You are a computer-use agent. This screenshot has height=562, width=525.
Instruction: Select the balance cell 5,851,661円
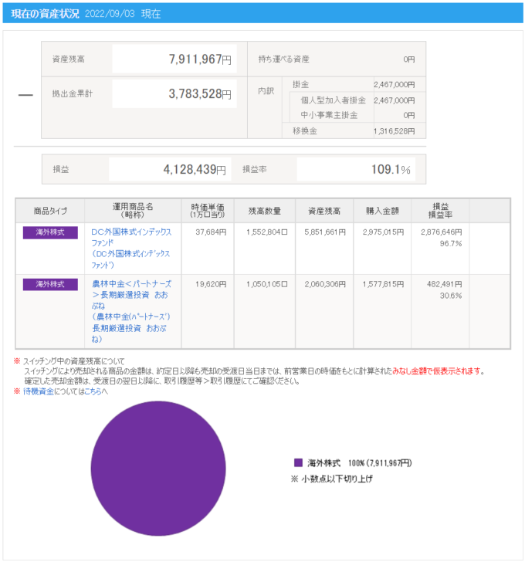[325, 232]
